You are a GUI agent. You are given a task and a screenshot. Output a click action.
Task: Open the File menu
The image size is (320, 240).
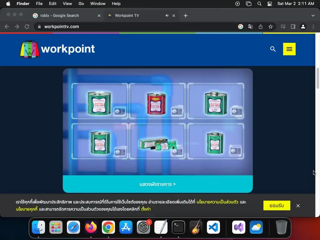39,4
